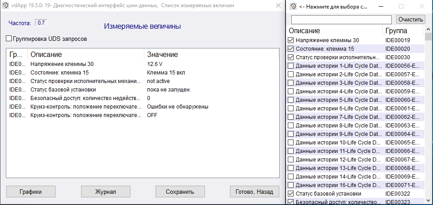This screenshot has width=433, height=205.
Task: Click the selection list vertical scrollbar
Action: point(428,112)
